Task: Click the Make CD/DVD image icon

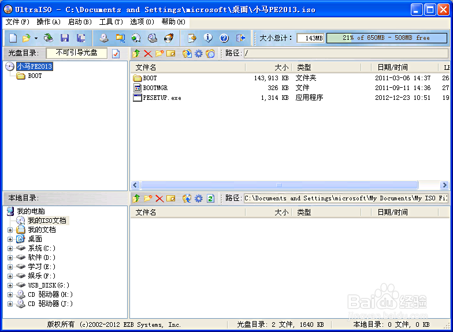Action: [x=104, y=38]
